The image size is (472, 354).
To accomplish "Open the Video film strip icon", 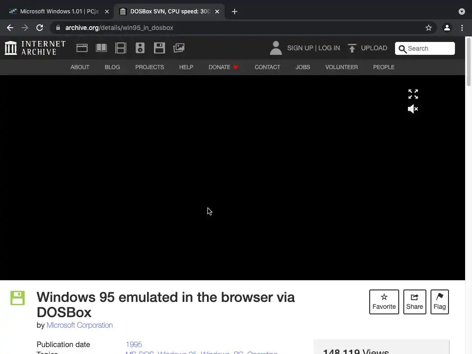I will coord(121,48).
